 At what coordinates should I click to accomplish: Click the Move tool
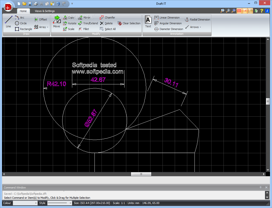(x=56, y=22)
